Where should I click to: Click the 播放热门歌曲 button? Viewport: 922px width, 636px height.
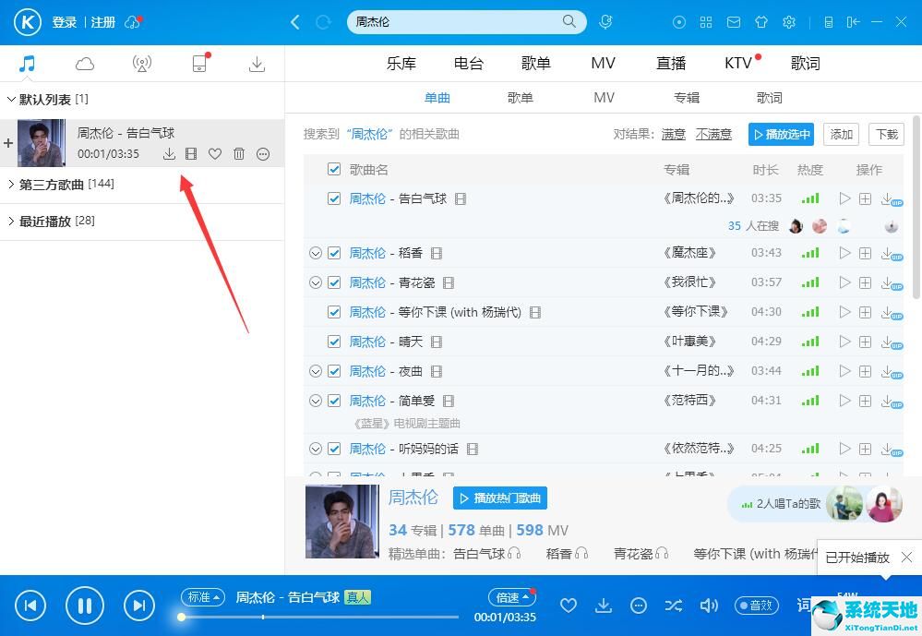point(500,498)
